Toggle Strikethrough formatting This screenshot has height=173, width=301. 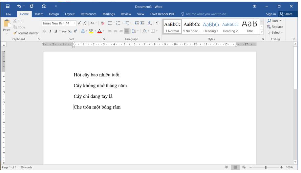(64, 31)
